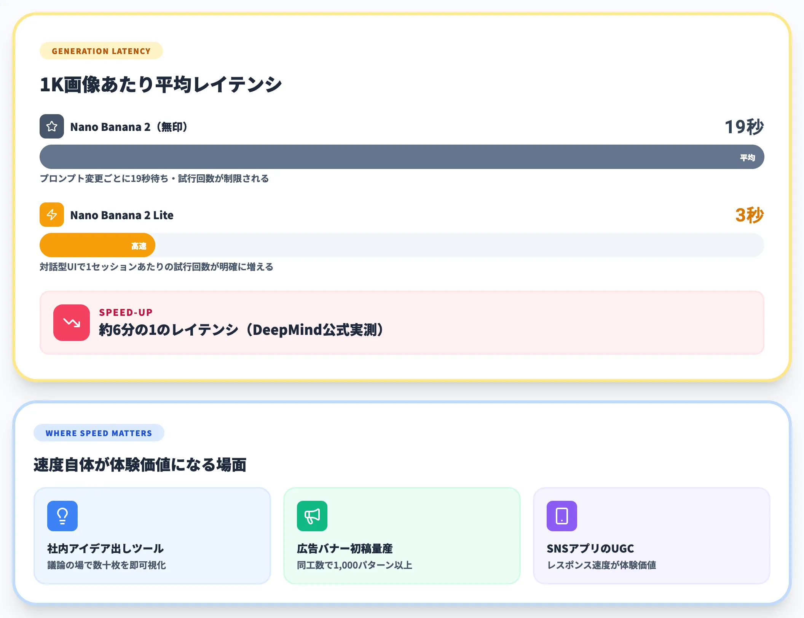This screenshot has width=804, height=618.
Task: Click the red downward trend icon
Action: (x=72, y=323)
